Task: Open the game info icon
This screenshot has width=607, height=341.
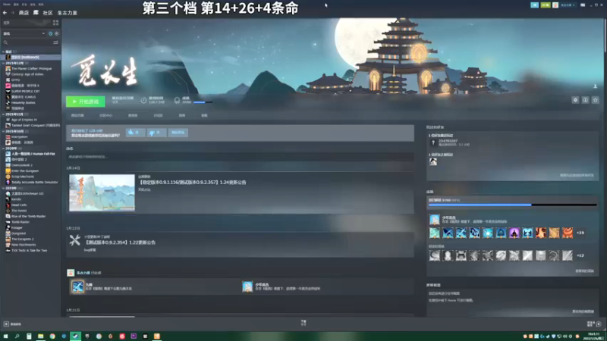Action: pyautogui.click(x=585, y=100)
